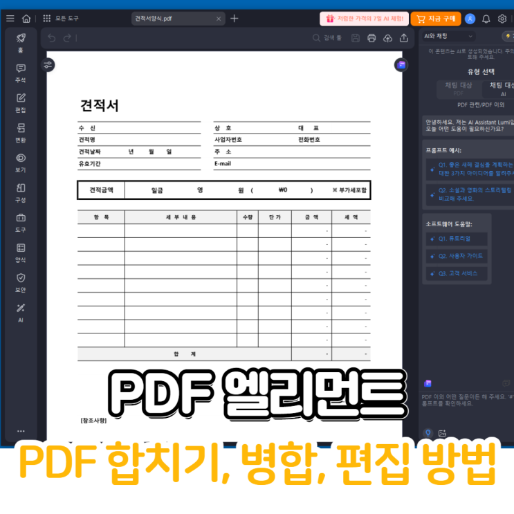Open the user account avatar
The width and height of the screenshot is (514, 514).
coord(470,19)
